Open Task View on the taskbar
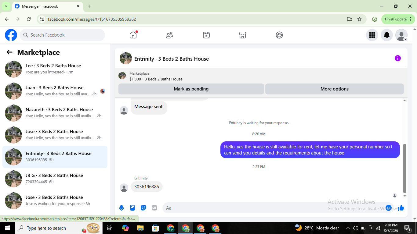Image resolution: width=417 pixels, height=234 pixels. click(110, 228)
